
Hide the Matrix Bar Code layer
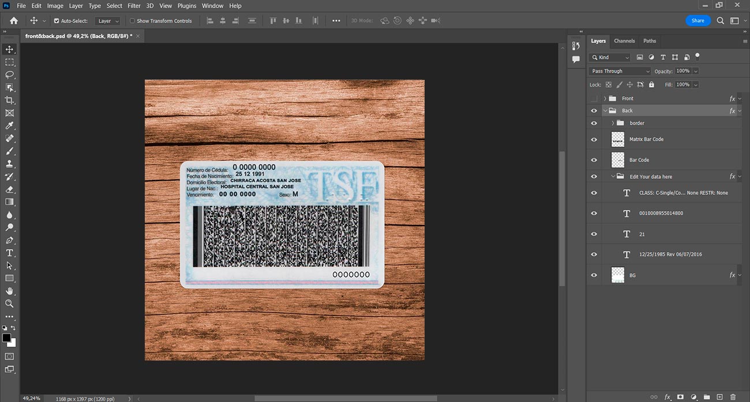(594, 139)
